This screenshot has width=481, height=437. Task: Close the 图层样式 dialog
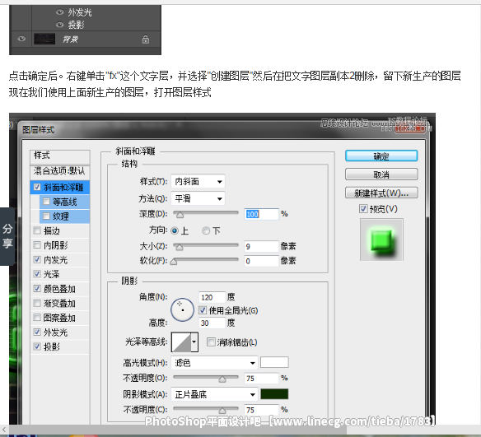(x=411, y=128)
